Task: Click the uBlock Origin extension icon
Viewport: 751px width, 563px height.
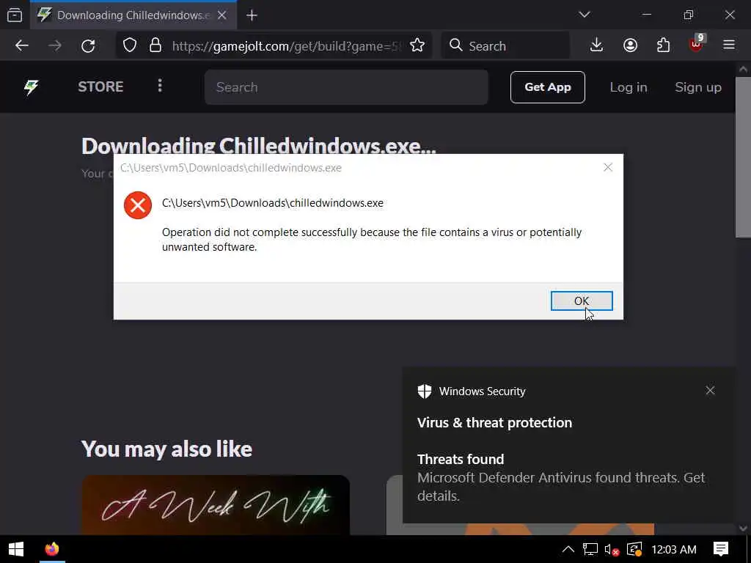Action: tap(697, 44)
